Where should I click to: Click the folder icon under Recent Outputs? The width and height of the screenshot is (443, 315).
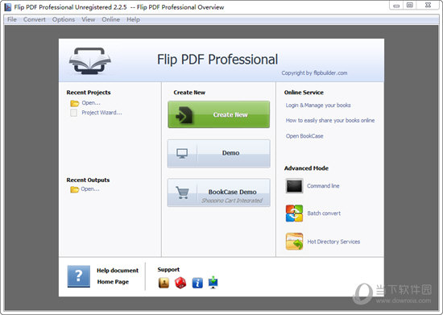click(x=75, y=189)
